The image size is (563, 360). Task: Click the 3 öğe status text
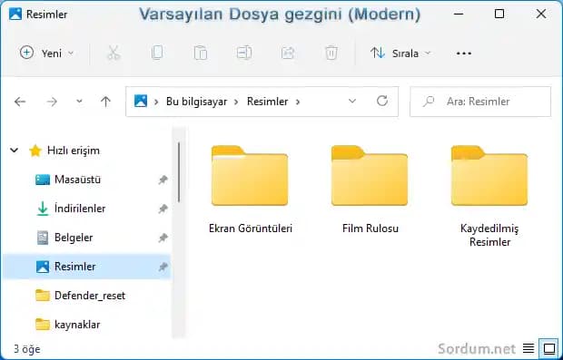coord(27,349)
